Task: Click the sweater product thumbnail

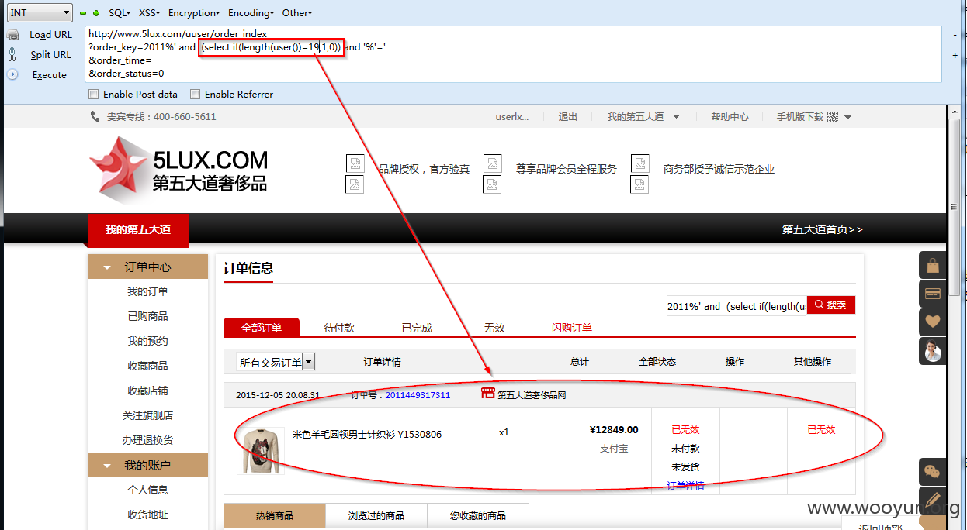Action: point(261,450)
